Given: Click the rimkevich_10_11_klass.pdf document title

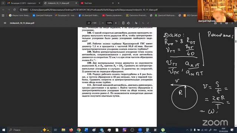Looking at the screenshot, I should [x=22, y=23].
